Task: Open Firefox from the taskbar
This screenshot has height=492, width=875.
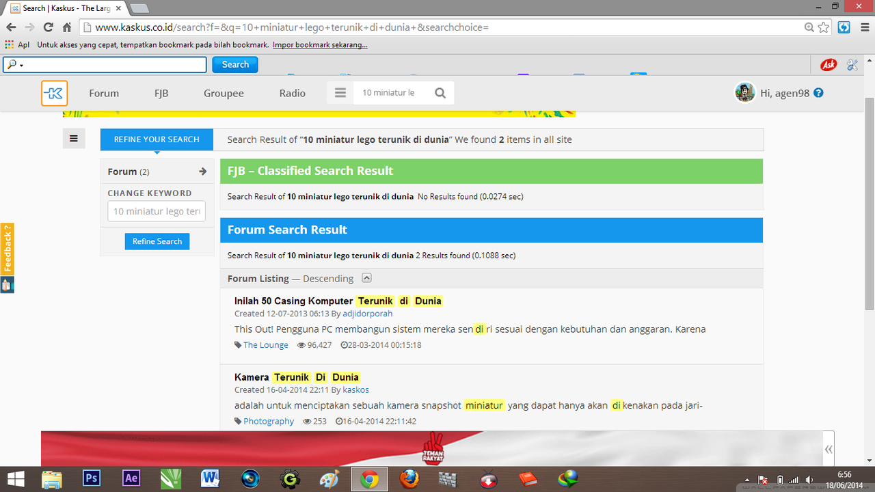Action: (x=409, y=478)
